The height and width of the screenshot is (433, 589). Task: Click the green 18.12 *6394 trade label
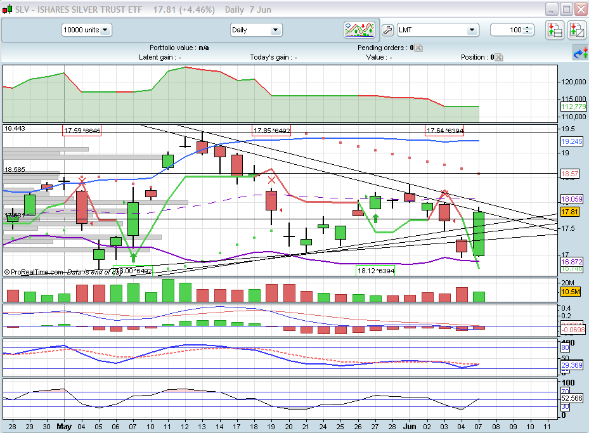[x=375, y=271]
